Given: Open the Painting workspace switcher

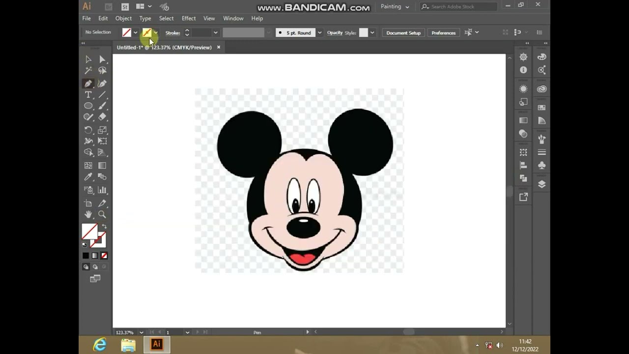Looking at the screenshot, I should coord(395,7).
